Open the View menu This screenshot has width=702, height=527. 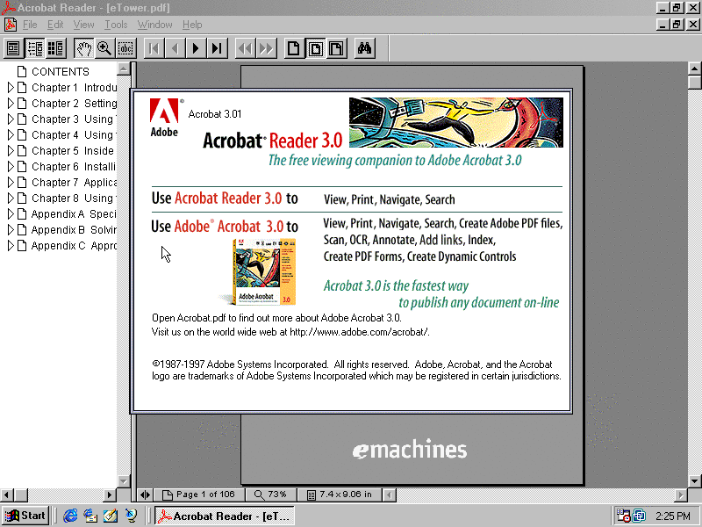point(83,25)
